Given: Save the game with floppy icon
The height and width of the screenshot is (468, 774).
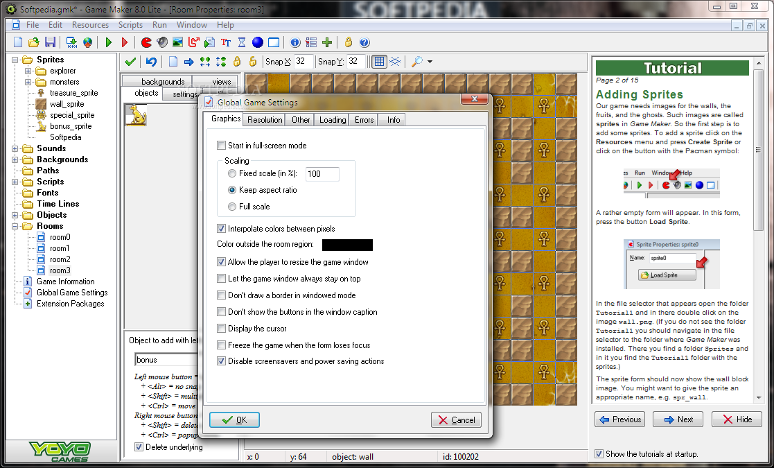Looking at the screenshot, I should click(x=50, y=42).
